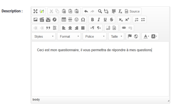Switch to Source view
172x106 pixels.
[x=132, y=11]
